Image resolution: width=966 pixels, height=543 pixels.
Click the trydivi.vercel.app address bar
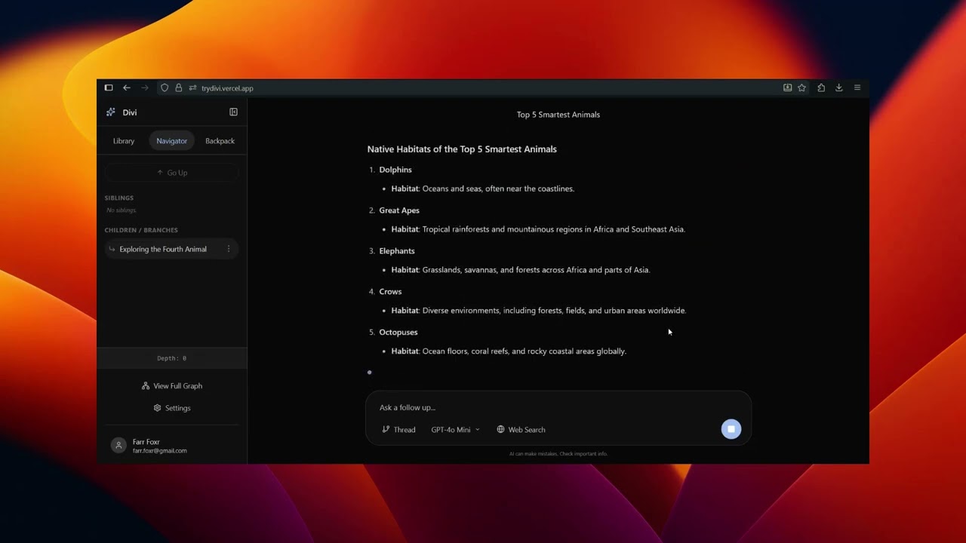pos(227,88)
